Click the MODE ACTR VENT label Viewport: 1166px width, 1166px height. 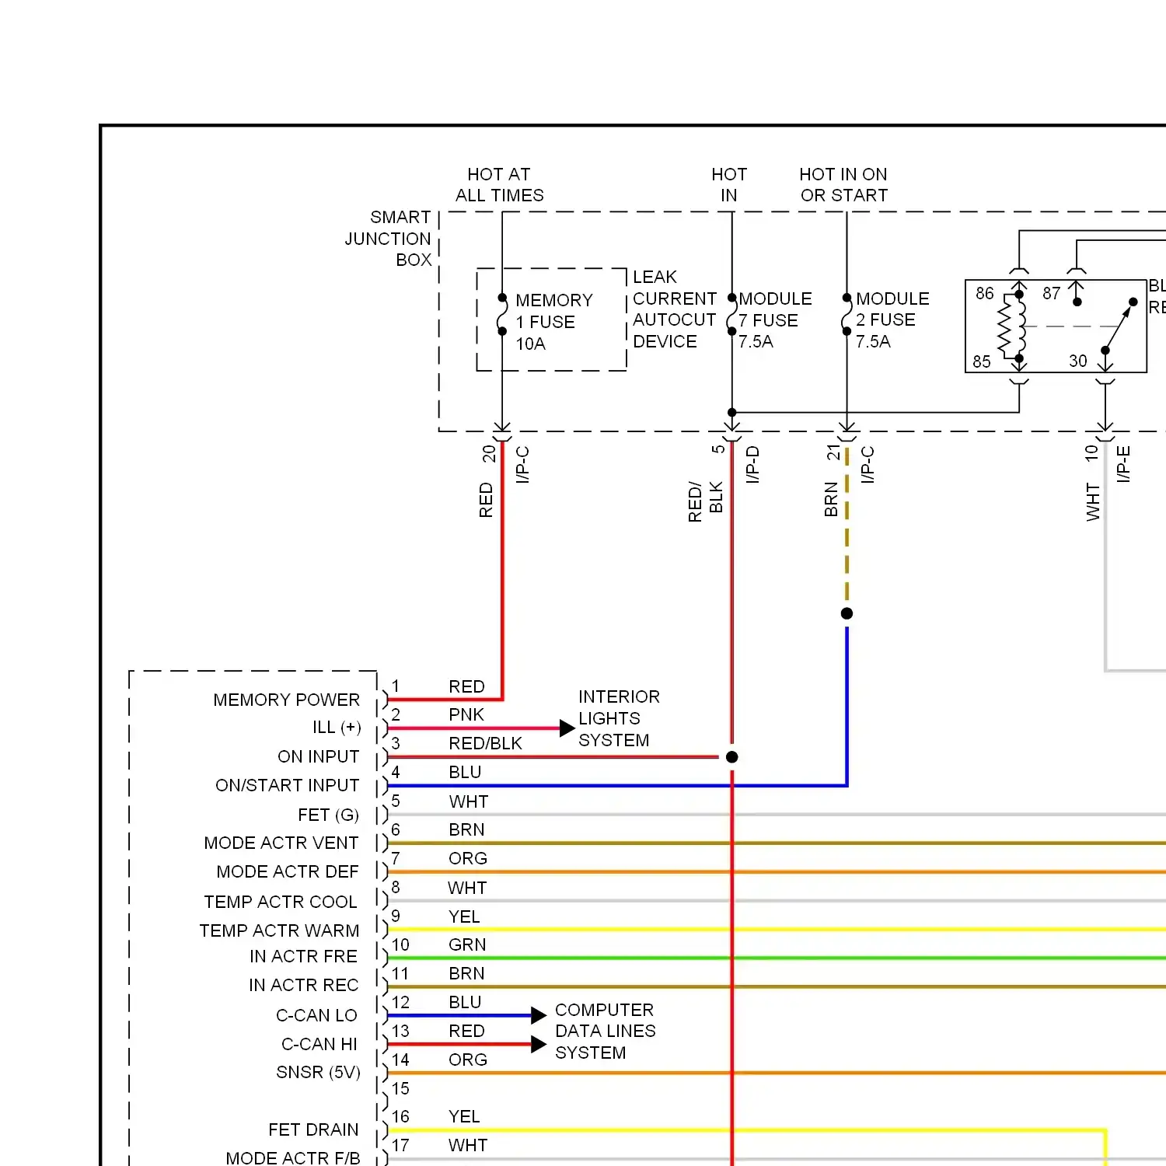click(281, 843)
